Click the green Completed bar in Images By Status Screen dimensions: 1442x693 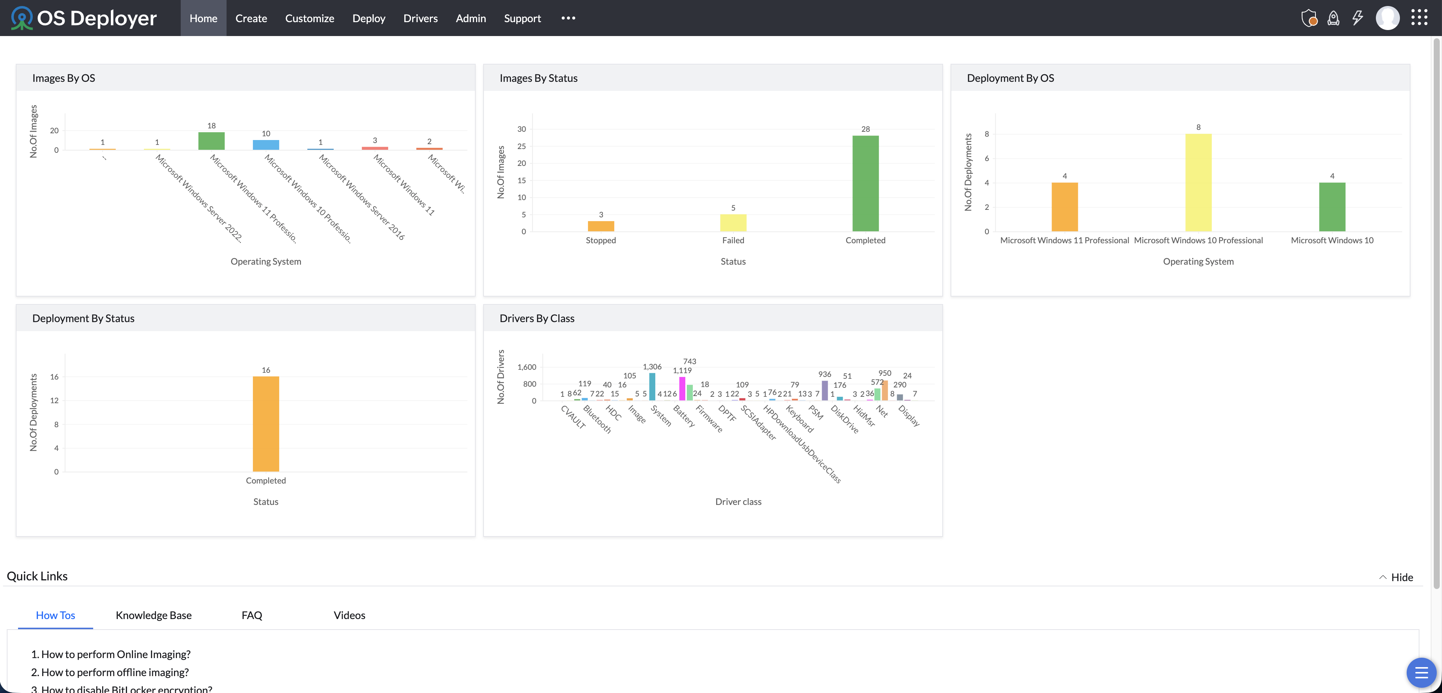click(x=865, y=184)
